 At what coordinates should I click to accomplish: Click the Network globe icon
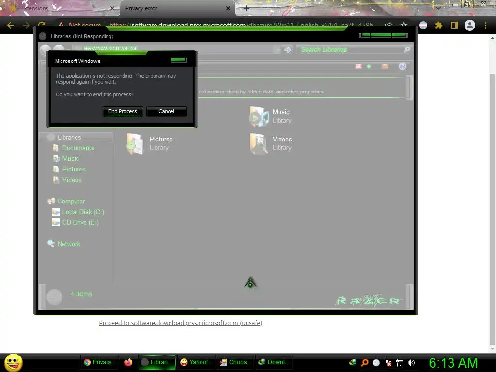51,243
